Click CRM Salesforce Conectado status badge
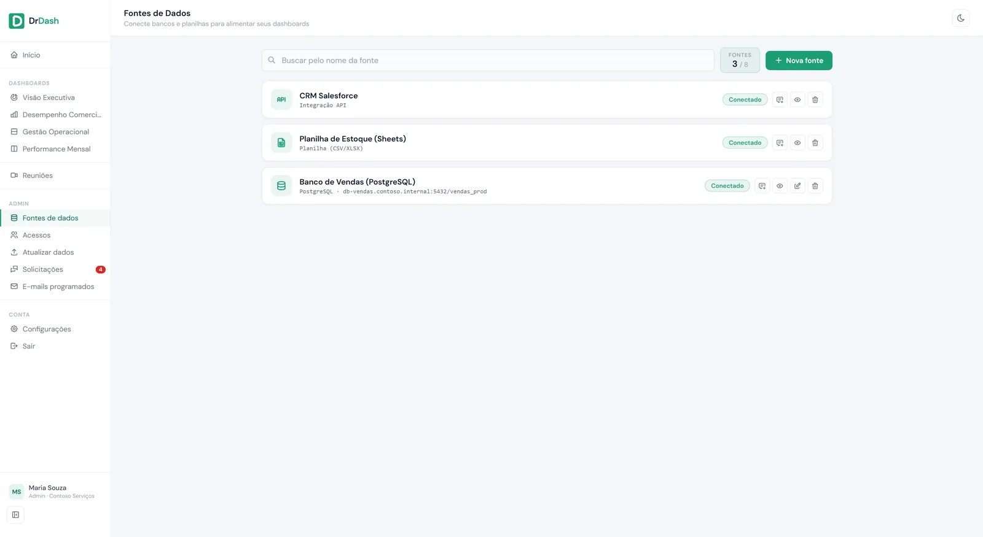Image resolution: width=983 pixels, height=537 pixels. [745, 99]
